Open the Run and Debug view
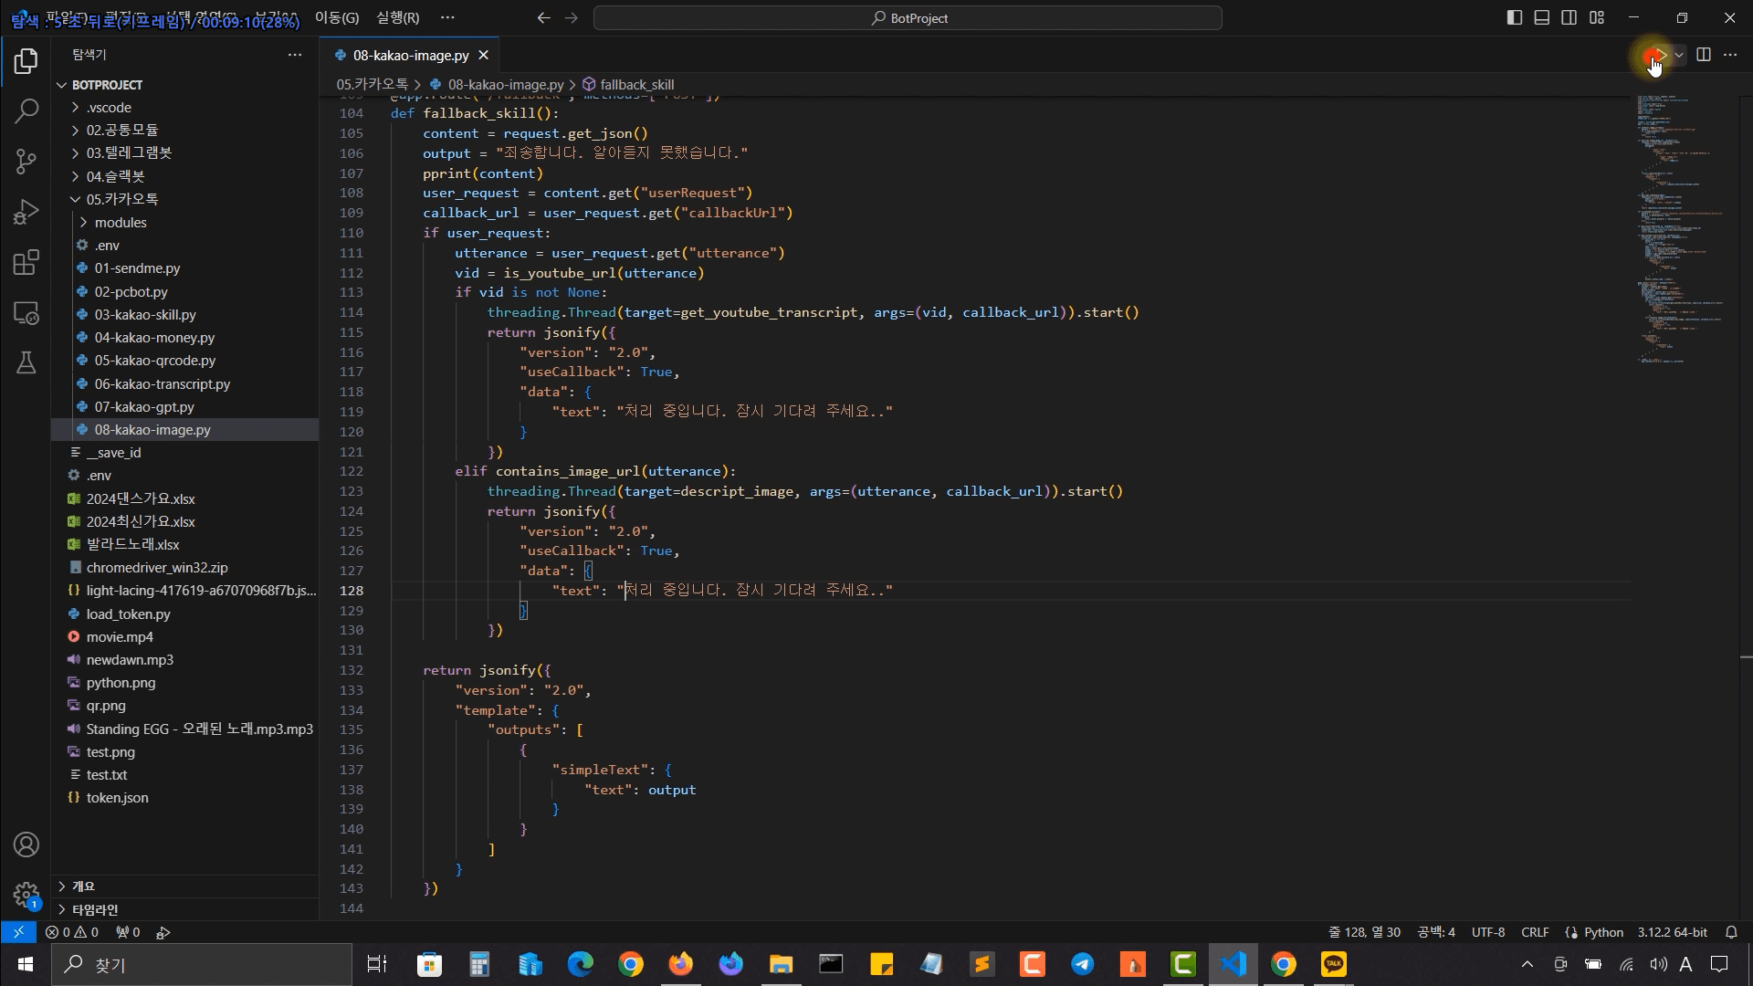 pos(26,212)
